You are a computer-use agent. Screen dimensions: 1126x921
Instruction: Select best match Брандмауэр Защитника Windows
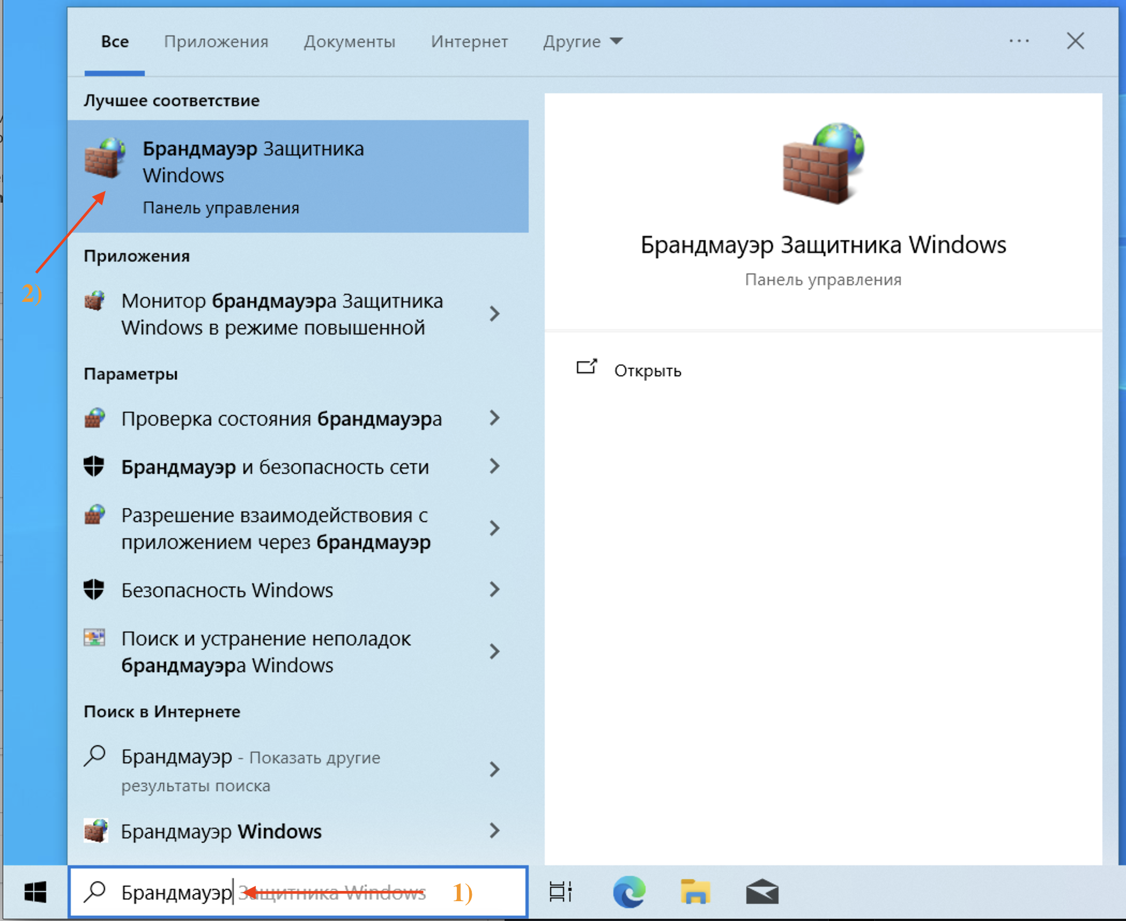click(298, 176)
